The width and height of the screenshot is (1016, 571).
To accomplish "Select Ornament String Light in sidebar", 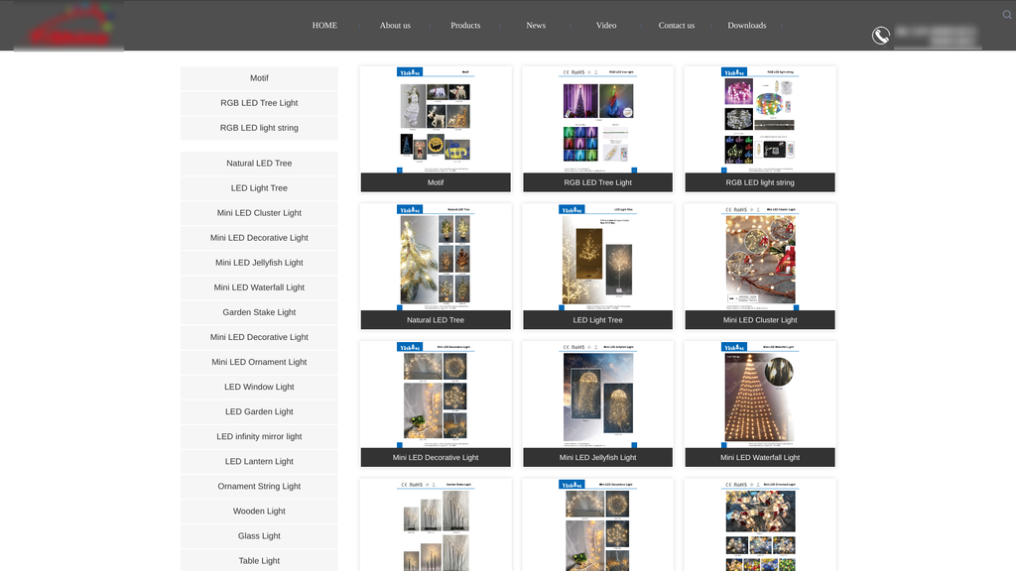I will click(259, 486).
